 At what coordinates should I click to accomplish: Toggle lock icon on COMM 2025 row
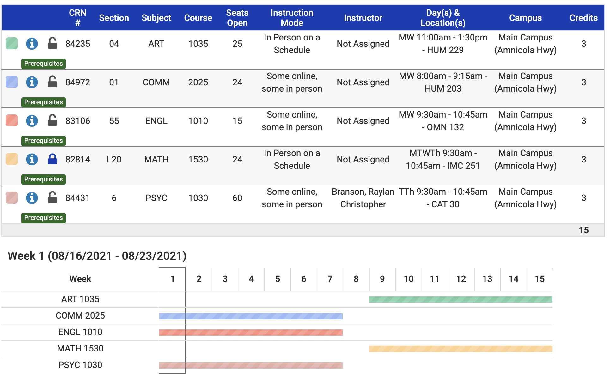52,82
